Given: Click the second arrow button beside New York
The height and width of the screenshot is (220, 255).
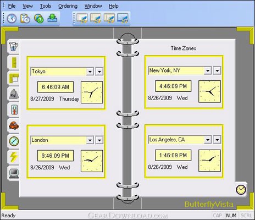Looking at the screenshot, I should [217, 70].
